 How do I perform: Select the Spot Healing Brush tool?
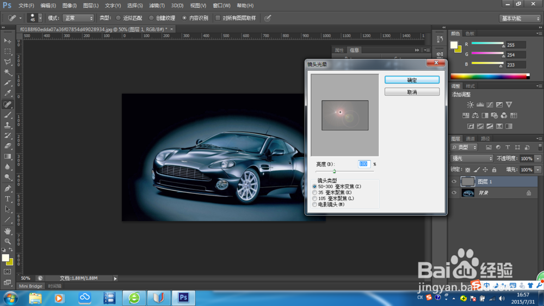[7, 104]
